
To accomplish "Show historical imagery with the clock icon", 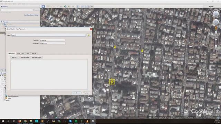I will [65, 7].
